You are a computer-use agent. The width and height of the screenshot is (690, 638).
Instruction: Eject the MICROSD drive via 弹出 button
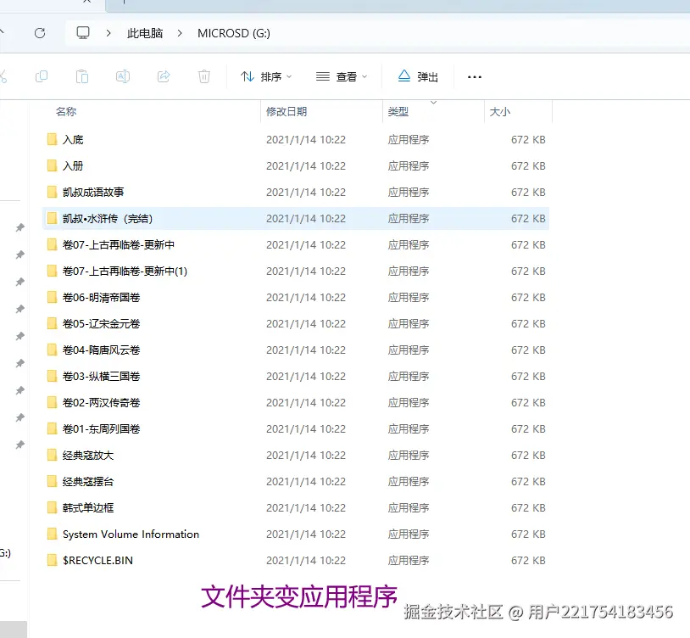[417, 76]
